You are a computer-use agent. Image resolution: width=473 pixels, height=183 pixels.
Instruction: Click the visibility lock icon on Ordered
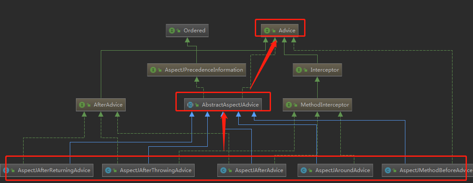(178, 31)
